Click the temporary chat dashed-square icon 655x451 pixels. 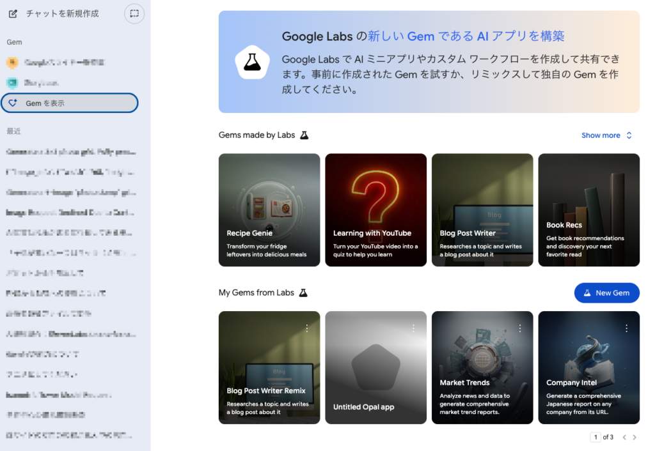click(134, 13)
